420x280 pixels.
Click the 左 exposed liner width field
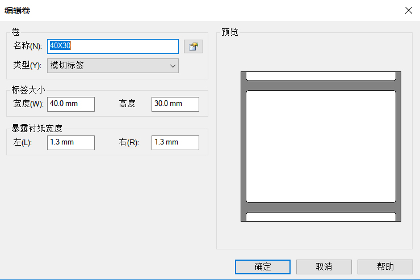coord(71,142)
